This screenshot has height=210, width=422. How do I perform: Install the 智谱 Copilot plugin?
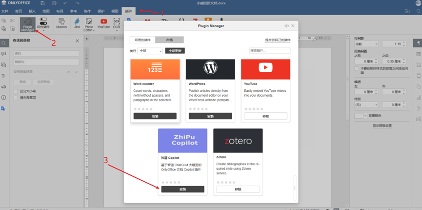[x=183, y=189]
